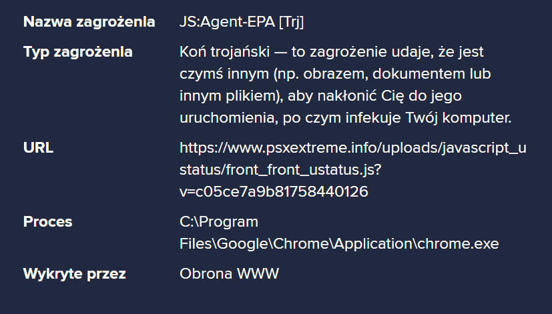Screen dimensions: 552x314
Task: Click the "Obrona WWW" value
Action: point(229,273)
